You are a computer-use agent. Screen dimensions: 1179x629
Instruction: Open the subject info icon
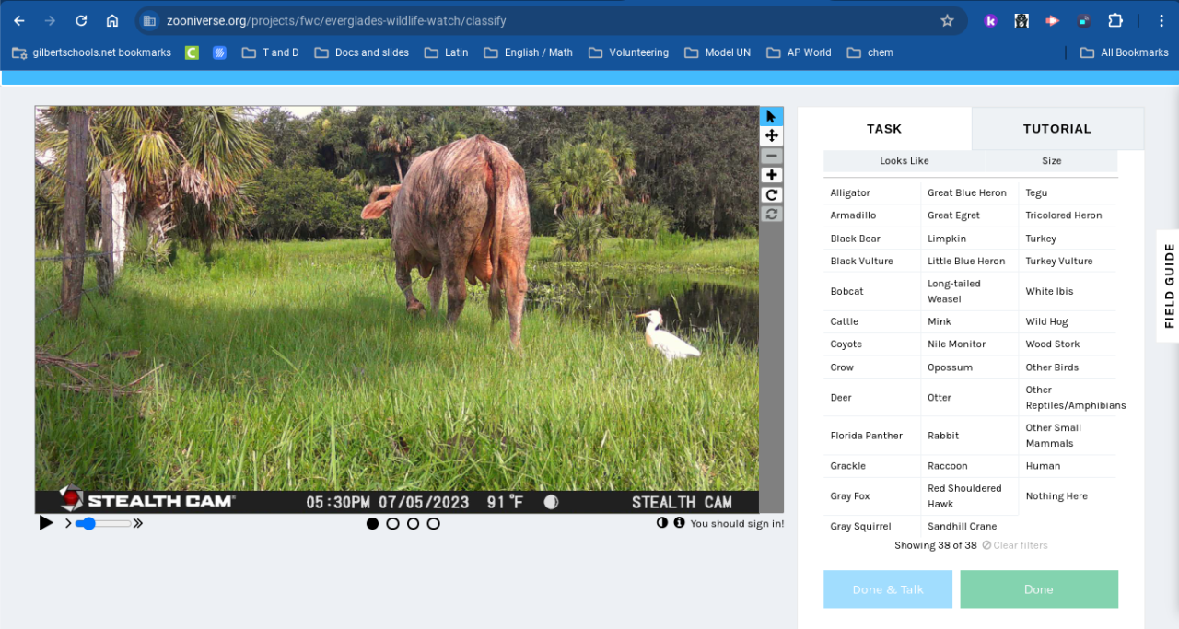[679, 522]
